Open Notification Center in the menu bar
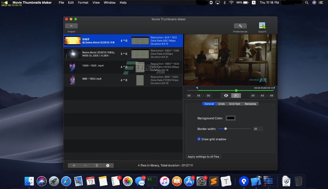Image resolution: width=328 pixels, height=189 pixels. click(321, 2)
